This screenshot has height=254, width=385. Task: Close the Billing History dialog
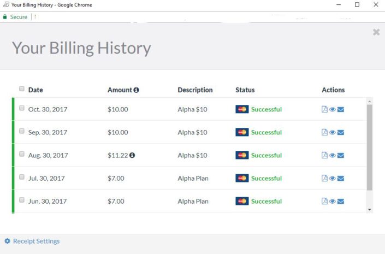click(x=376, y=32)
